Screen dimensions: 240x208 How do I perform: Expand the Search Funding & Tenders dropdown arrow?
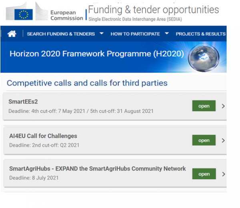click(x=102, y=34)
